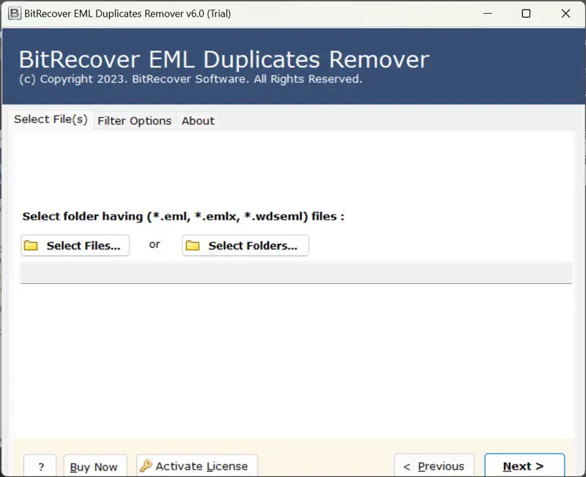
Task: Open the Filter Options tab
Action: 135,121
